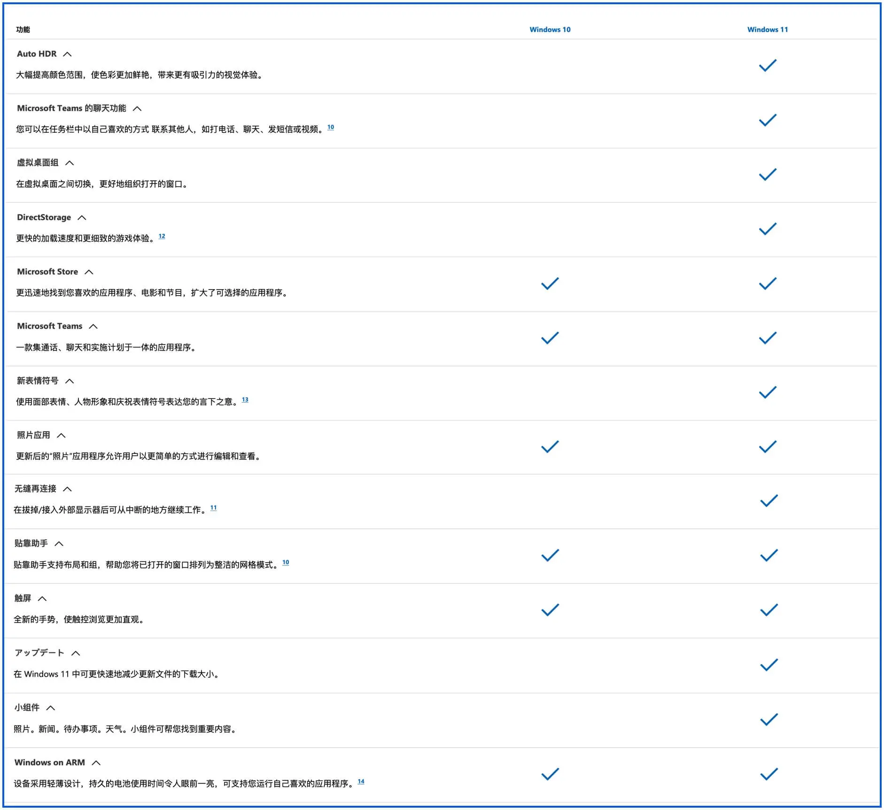The height and width of the screenshot is (810, 884).
Task: Open footnote 11 in 无缝再连接 description
Action: point(213,508)
